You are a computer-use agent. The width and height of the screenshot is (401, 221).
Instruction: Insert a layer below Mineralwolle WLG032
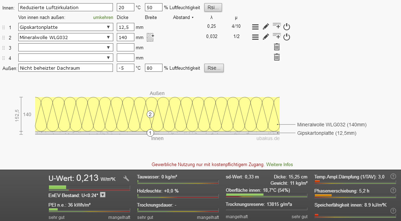point(277,37)
